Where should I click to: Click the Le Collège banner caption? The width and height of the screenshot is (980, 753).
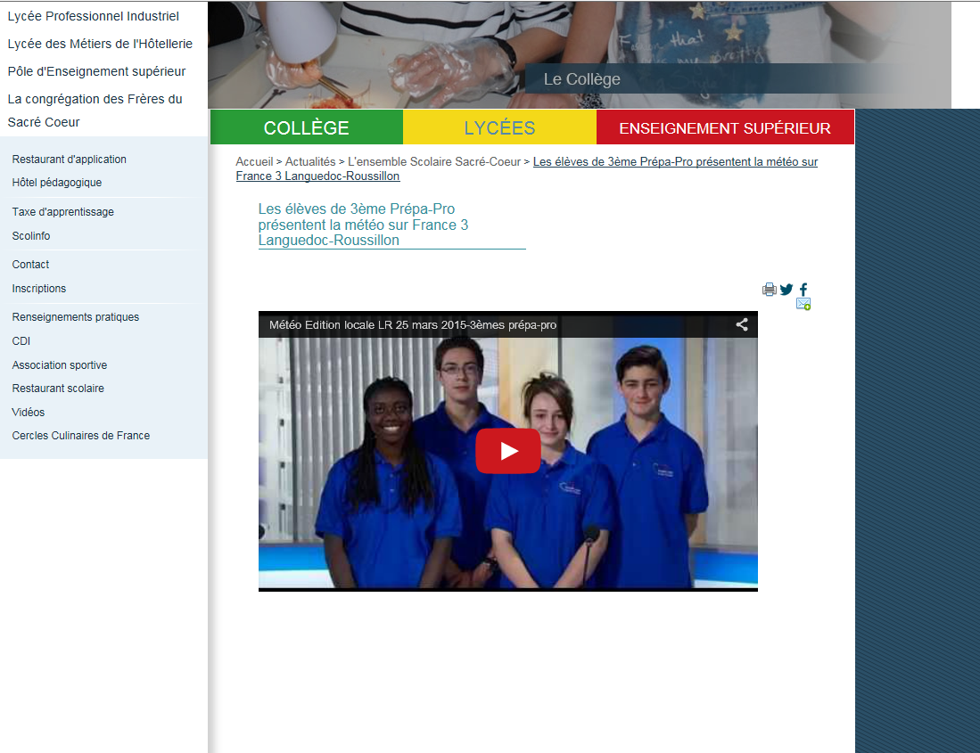582,79
